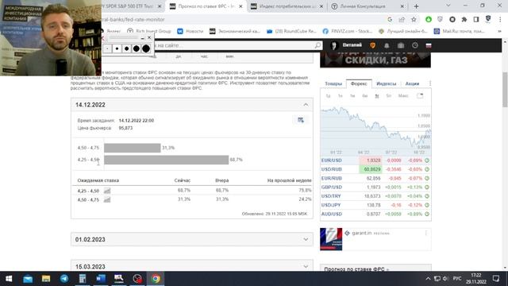This screenshot has width=508, height=286.
Task: Click the clock icon in site header
Action: pos(415,45)
